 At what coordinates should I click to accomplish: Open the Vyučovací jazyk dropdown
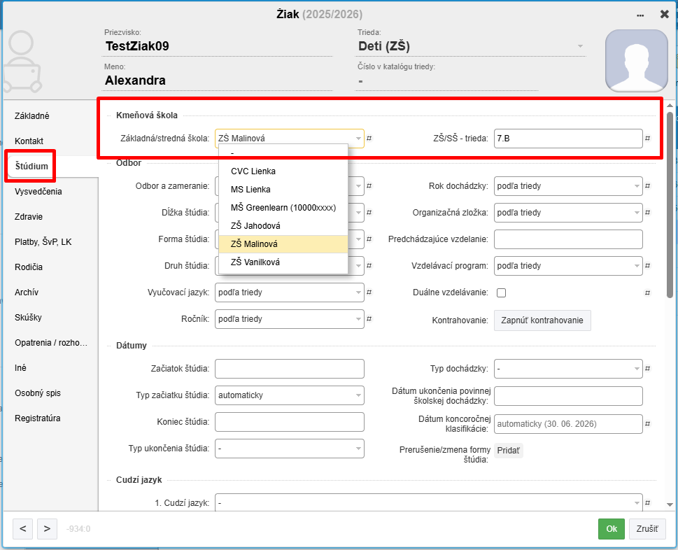click(289, 292)
